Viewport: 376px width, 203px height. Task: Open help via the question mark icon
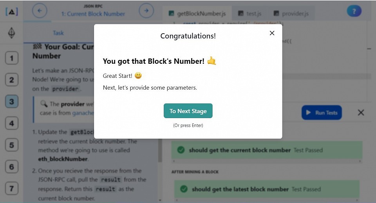[354, 11]
